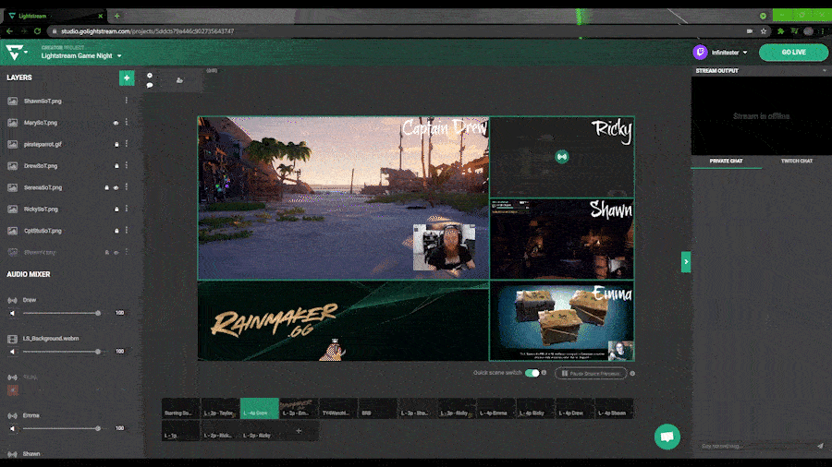Open the options menu for MarySoT.png layer
832x467 pixels.
tap(127, 123)
